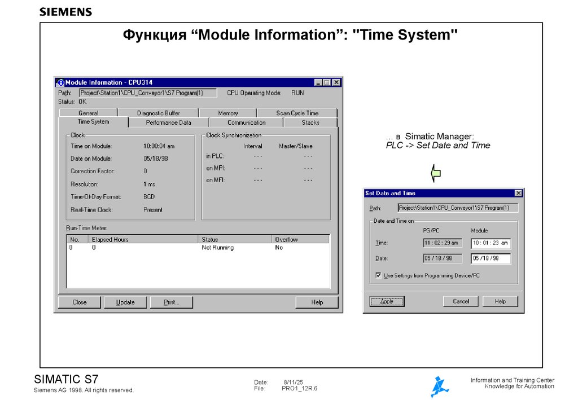Viewport: 578px width, 400px height.
Task: Apply the new date and time settings
Action: click(x=386, y=301)
